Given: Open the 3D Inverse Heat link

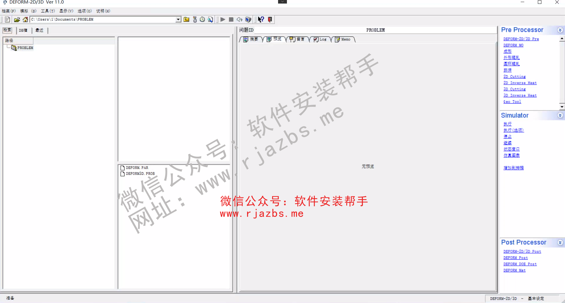Looking at the screenshot, I should point(520,95).
